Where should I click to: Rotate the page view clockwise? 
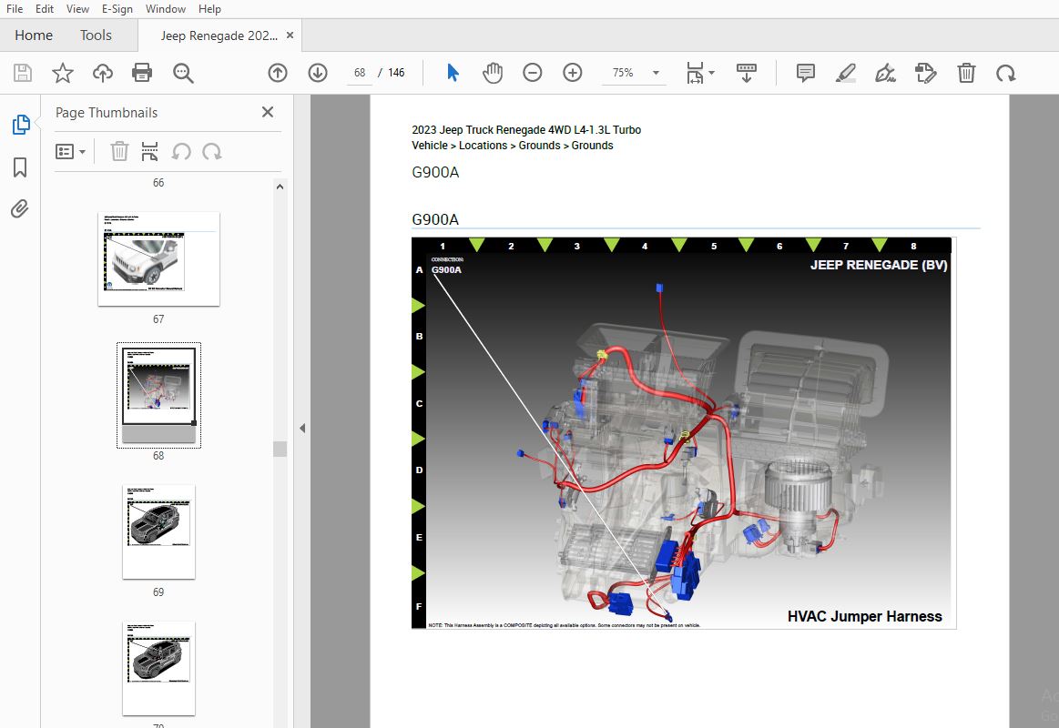pyautogui.click(x=1005, y=73)
